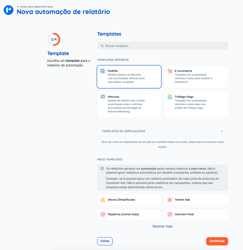Screen dimensions: 243x250
Task: Click the Reportei logo icon
Action: [x=9, y=10]
